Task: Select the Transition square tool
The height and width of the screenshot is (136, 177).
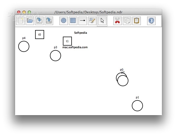Action: [73, 21]
